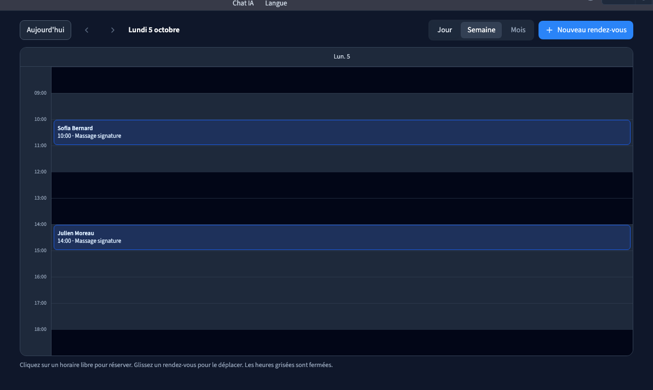Advance to the next day with right chevron
The image size is (653, 390).
point(112,30)
